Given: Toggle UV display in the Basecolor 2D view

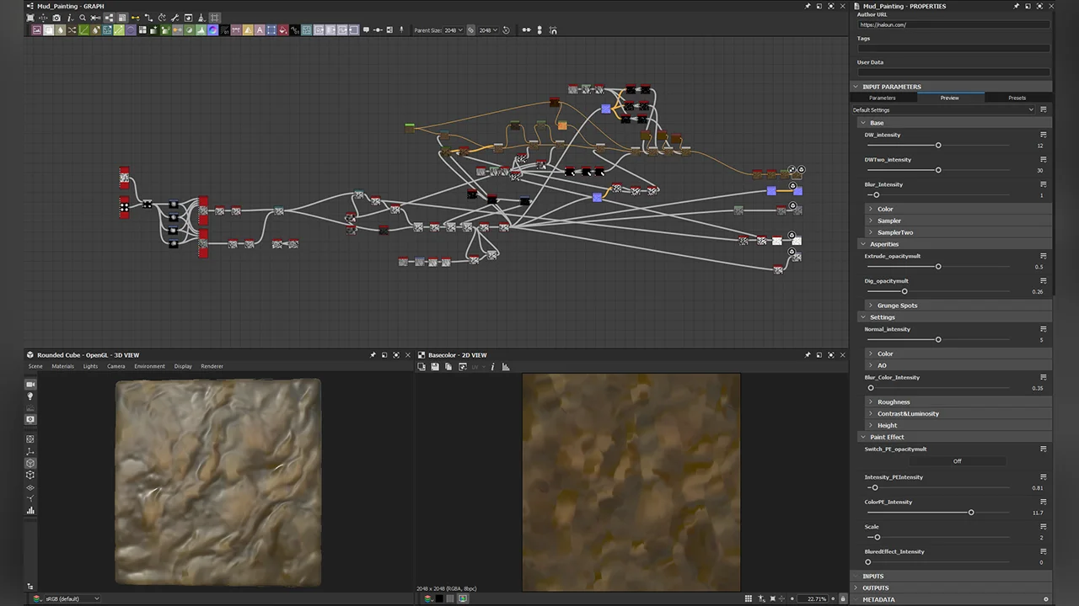Looking at the screenshot, I should (475, 366).
